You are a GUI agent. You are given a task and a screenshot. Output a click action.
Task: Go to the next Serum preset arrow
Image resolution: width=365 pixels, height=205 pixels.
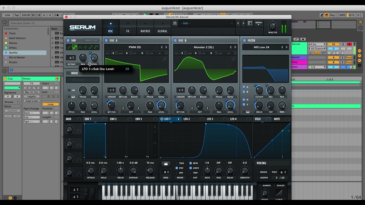click(243, 23)
